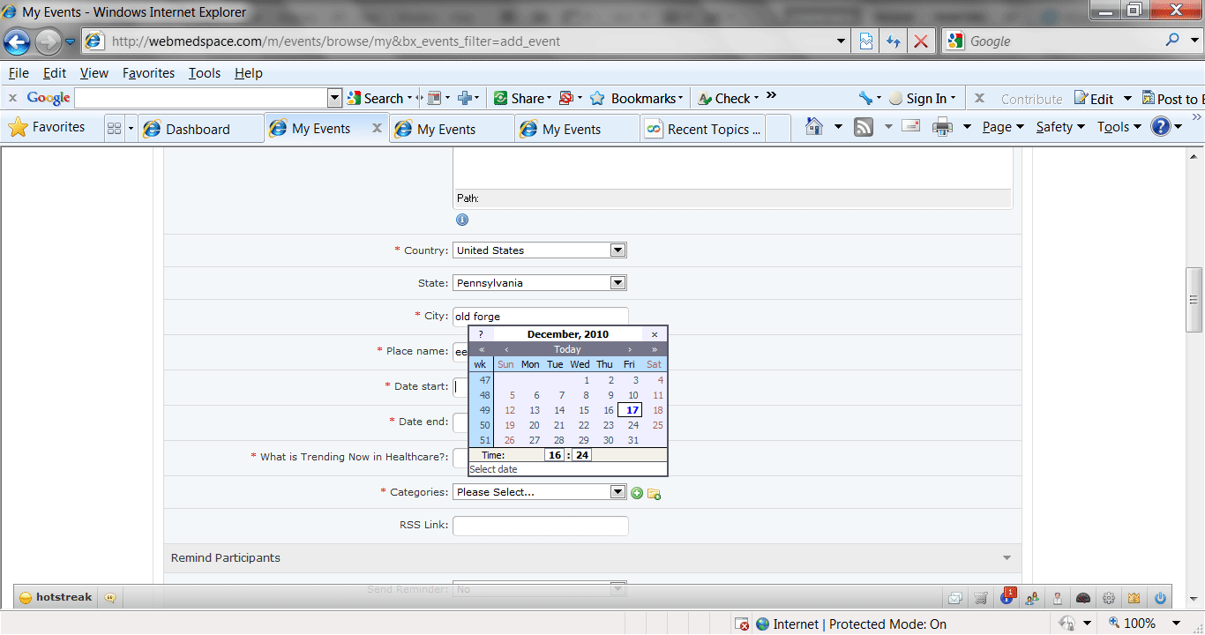Switch to the Dashboard tab
Image resolution: width=1205 pixels, height=635 pixels.
click(x=198, y=129)
